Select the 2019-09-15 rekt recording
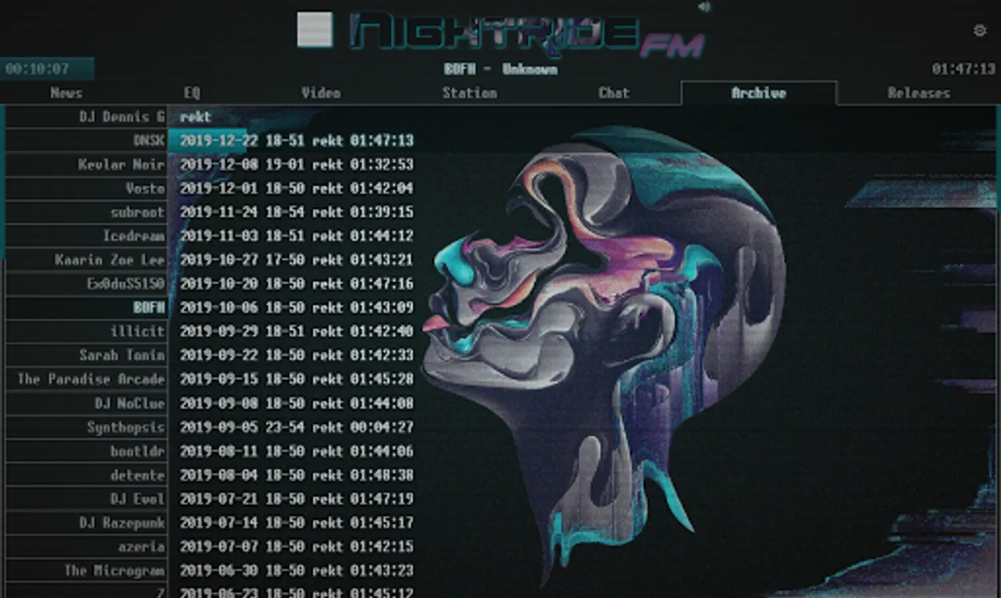The image size is (1001, 598). tap(296, 379)
